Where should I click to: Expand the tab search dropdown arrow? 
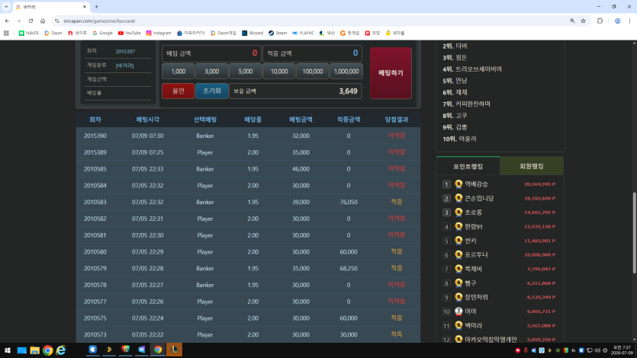[6, 7]
